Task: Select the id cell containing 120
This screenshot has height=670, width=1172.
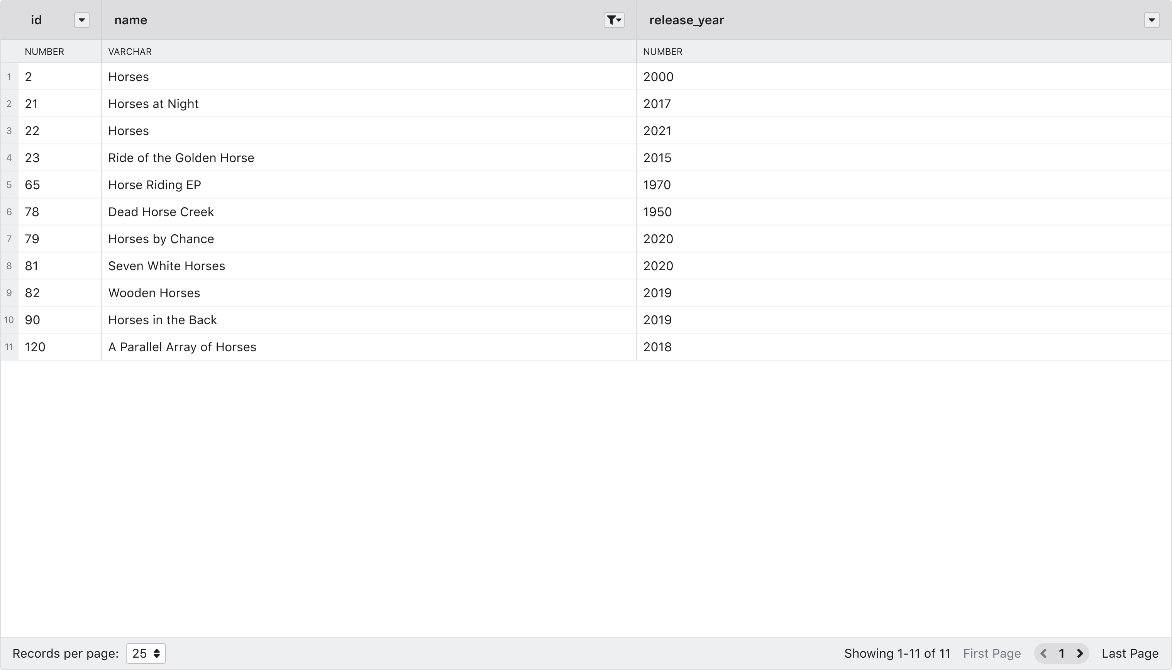Action: click(x=35, y=347)
